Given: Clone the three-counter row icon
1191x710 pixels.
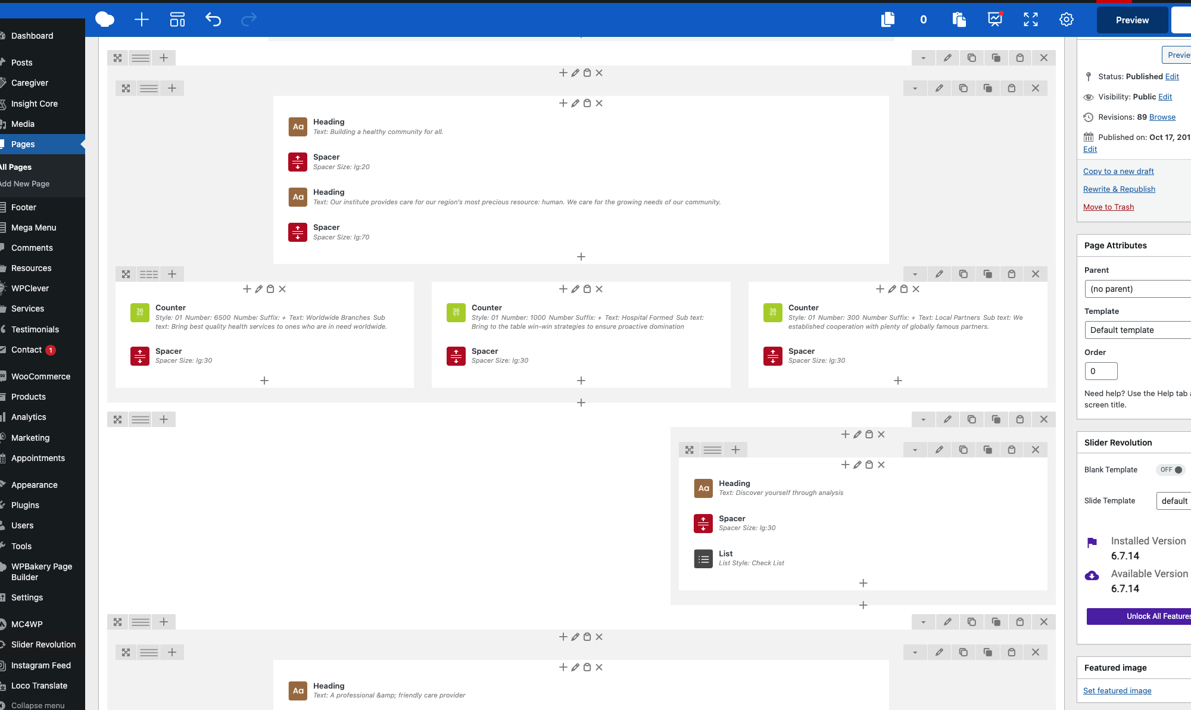Looking at the screenshot, I should 963,274.
